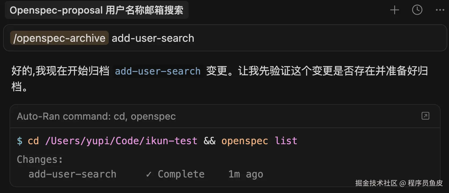Image resolution: width=449 pixels, height=193 pixels.
Task: Click the /openspec-archive command chip
Action: coord(59,38)
